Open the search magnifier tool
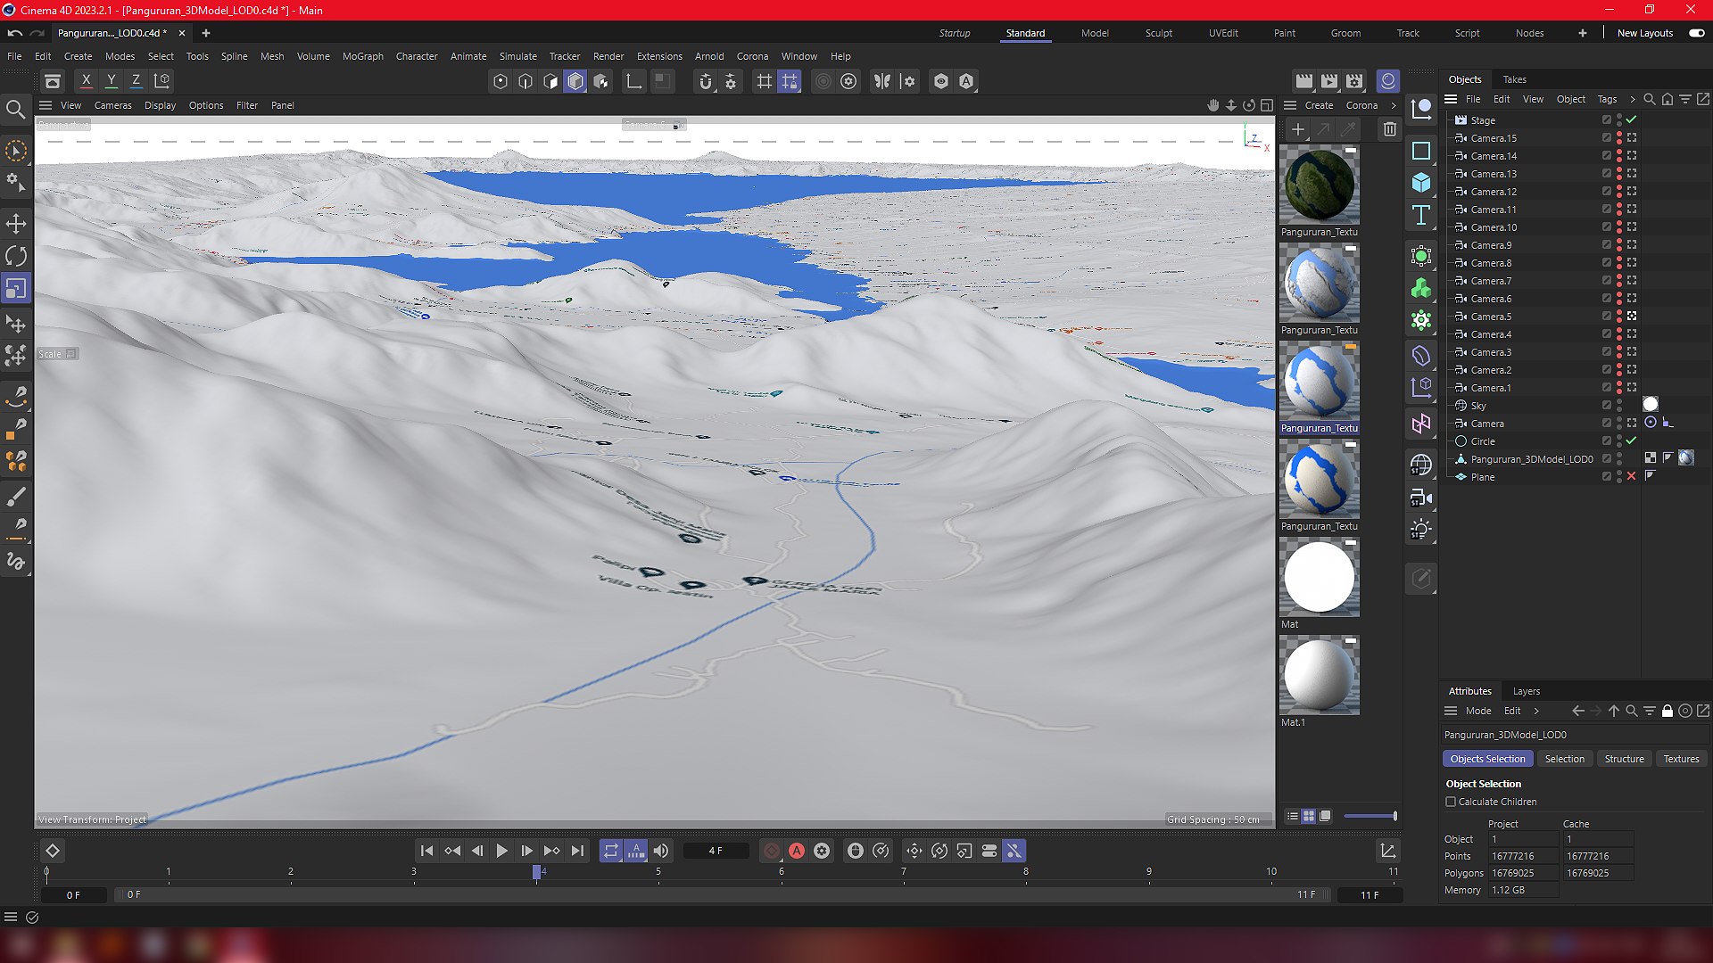Viewport: 1713px width, 963px height. [x=15, y=110]
